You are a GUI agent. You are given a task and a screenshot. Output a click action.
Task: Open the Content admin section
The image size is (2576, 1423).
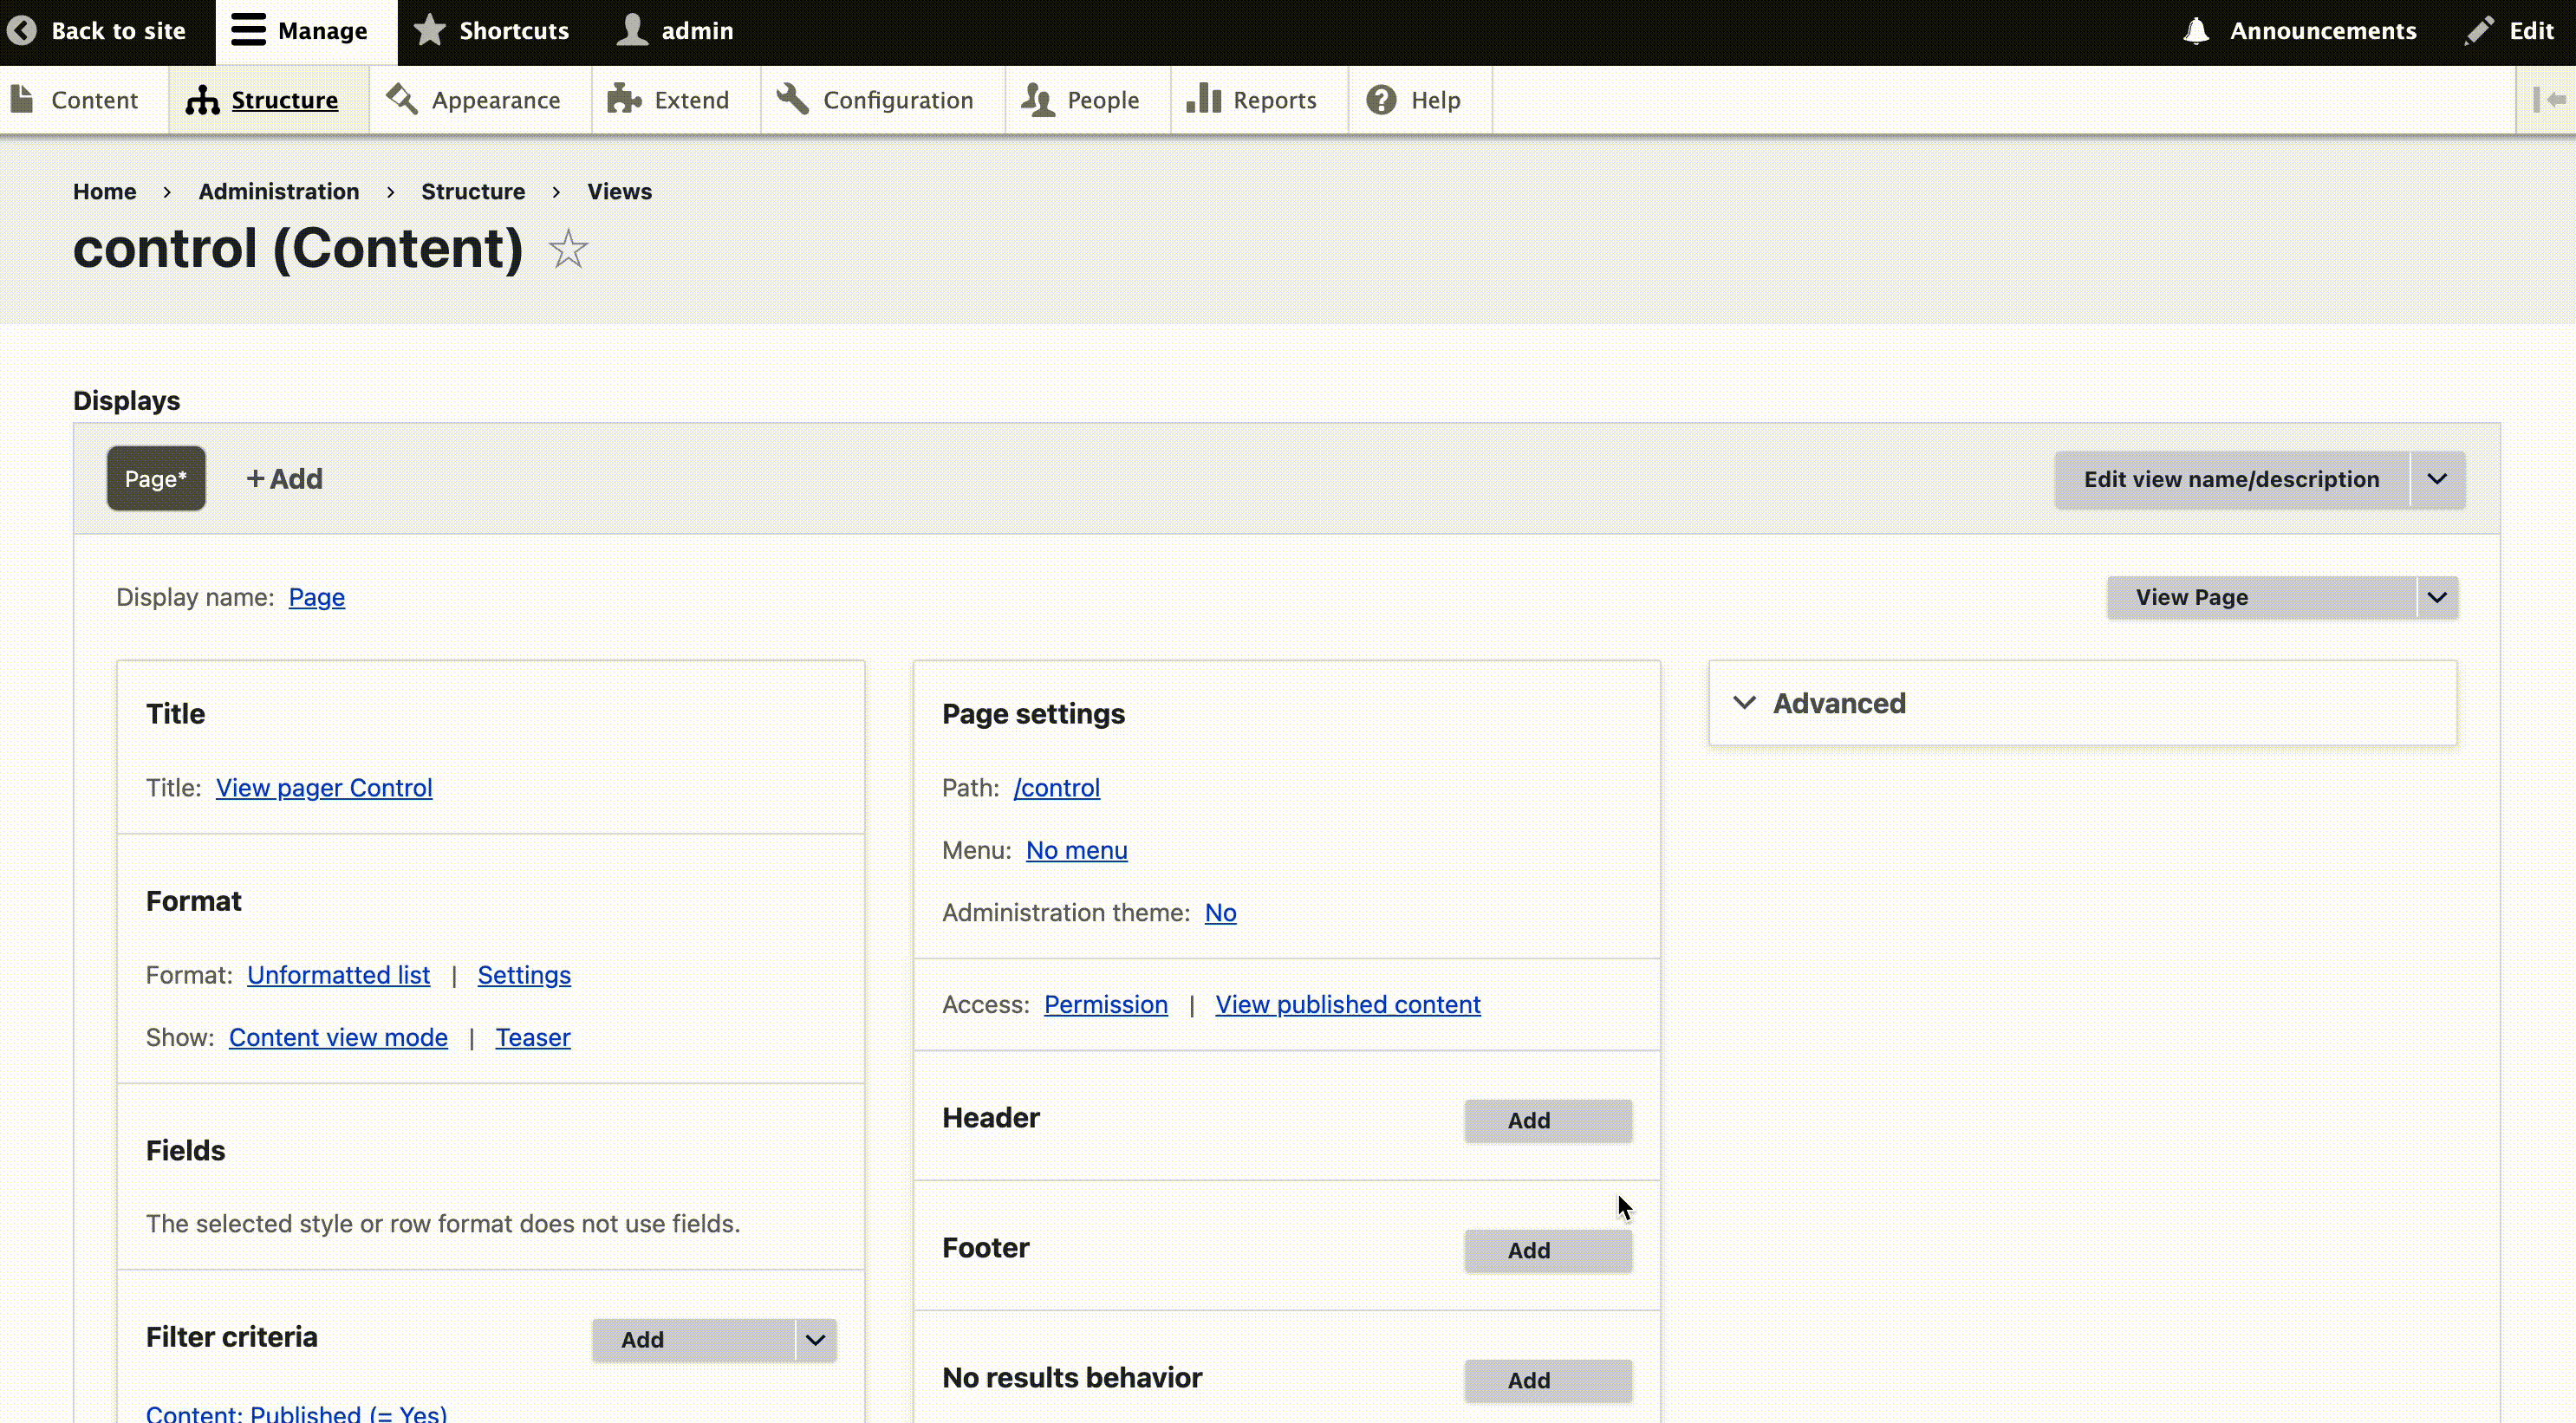click(x=75, y=100)
